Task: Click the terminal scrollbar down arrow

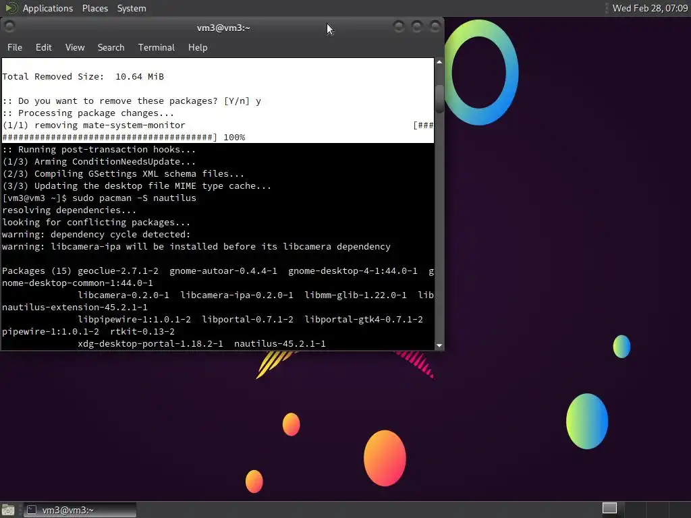Action: tap(439, 346)
